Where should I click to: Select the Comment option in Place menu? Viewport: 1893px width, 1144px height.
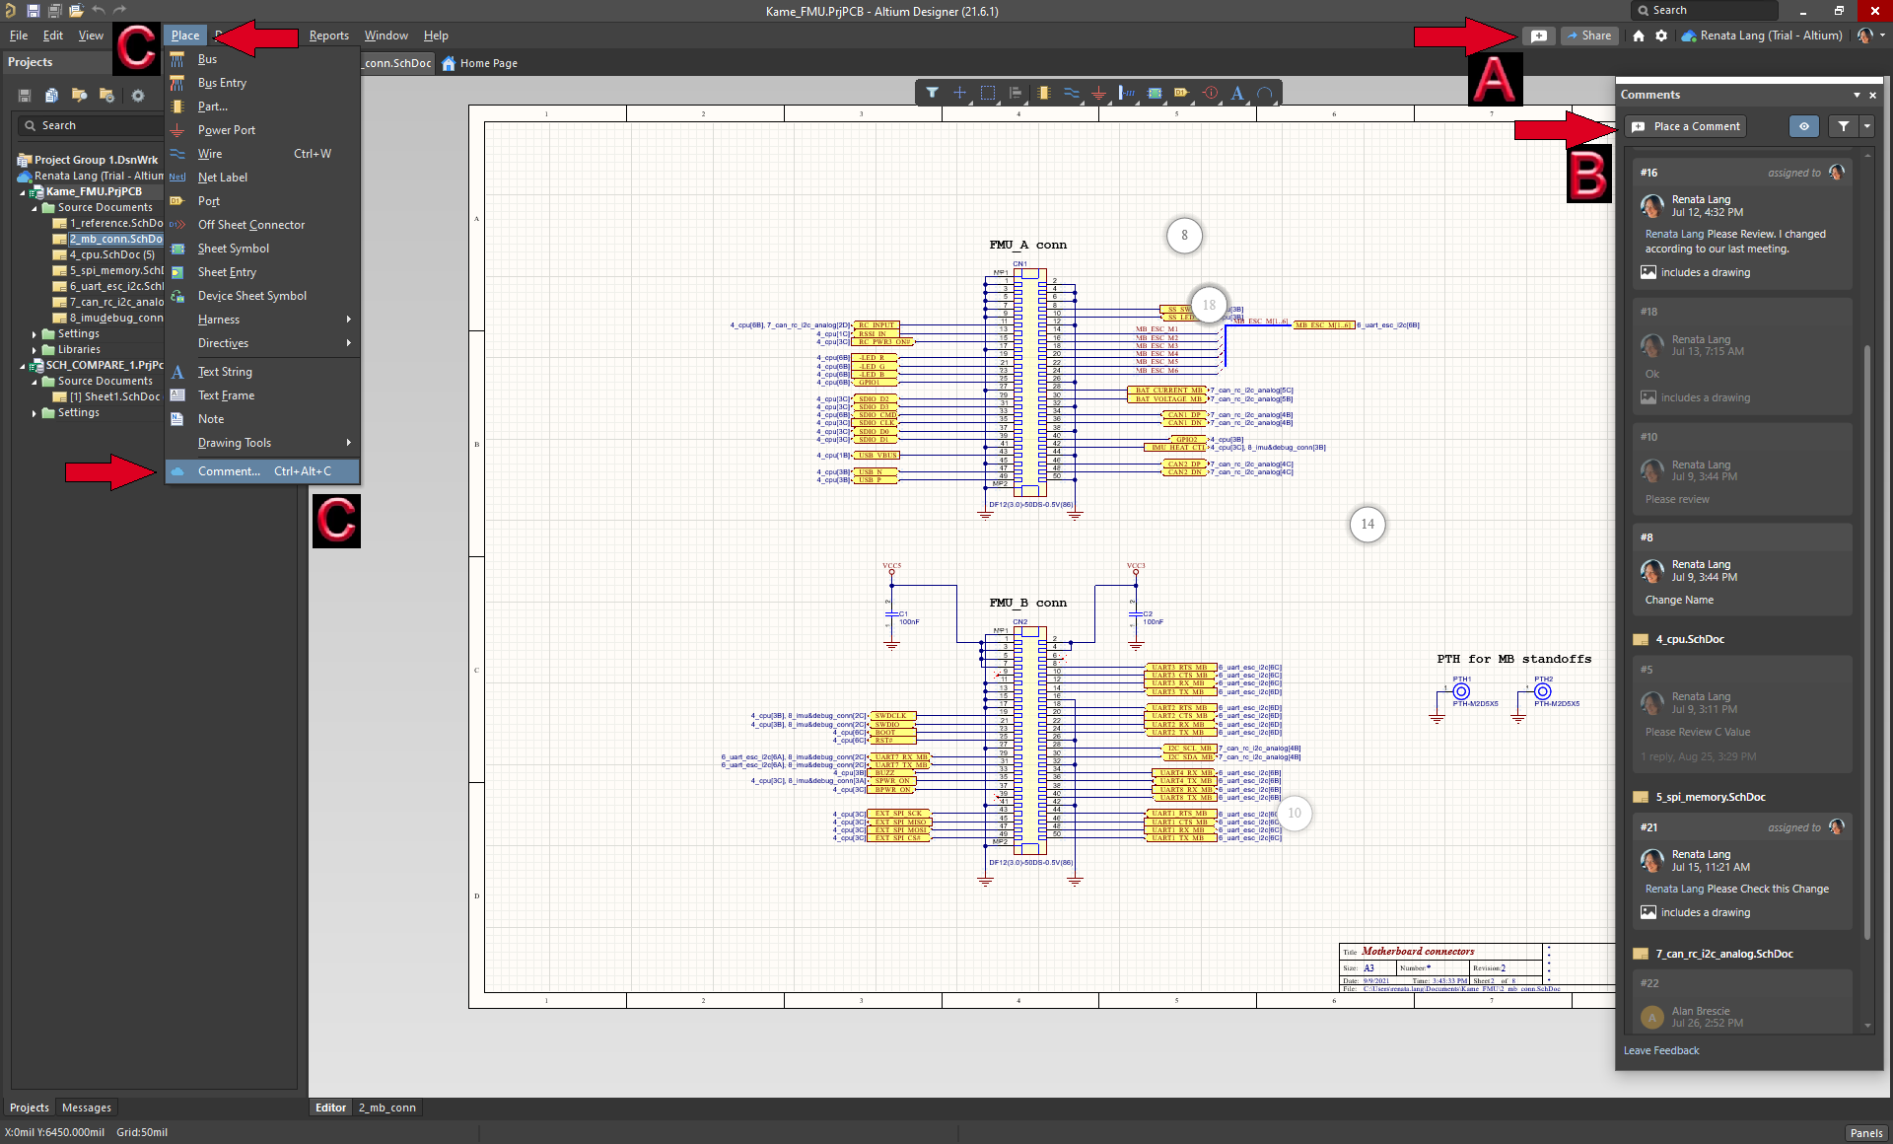[227, 470]
